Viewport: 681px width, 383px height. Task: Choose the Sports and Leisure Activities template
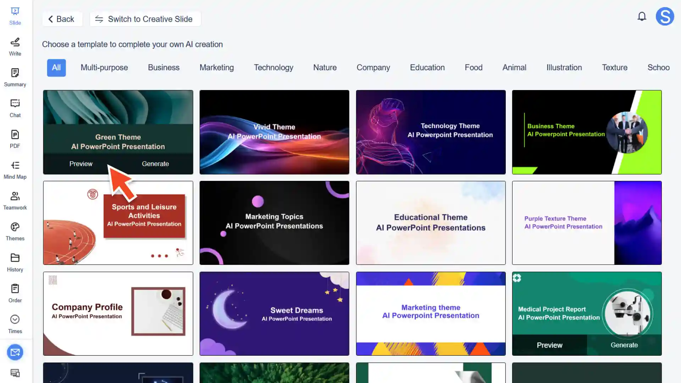pyautogui.click(x=118, y=223)
